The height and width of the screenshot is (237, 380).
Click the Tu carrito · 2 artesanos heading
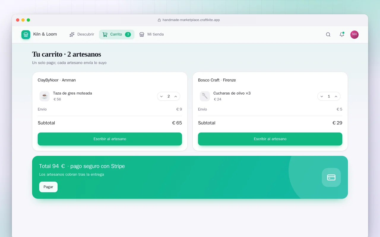66,54
